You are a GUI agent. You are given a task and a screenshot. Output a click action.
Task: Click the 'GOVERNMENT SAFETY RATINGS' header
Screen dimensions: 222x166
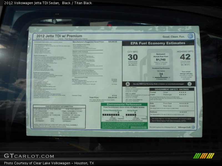pos(171,89)
